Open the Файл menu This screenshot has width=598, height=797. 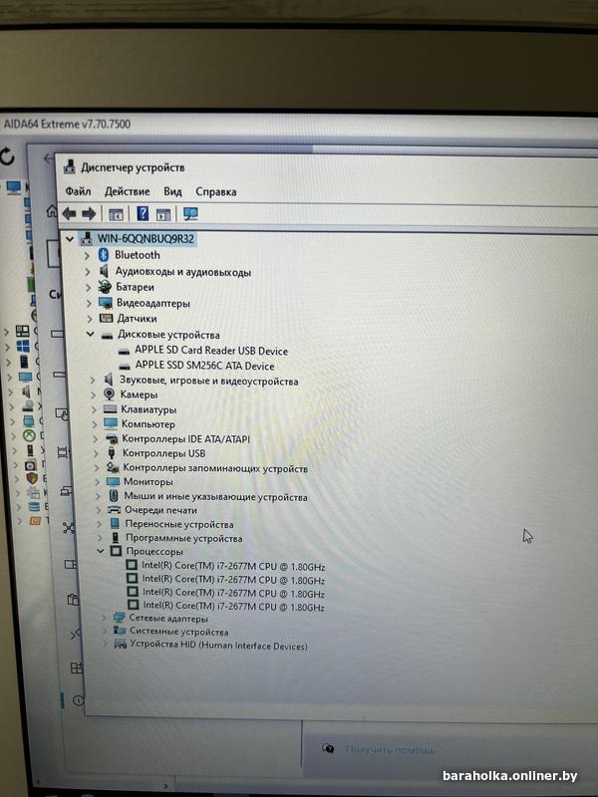pos(78,191)
